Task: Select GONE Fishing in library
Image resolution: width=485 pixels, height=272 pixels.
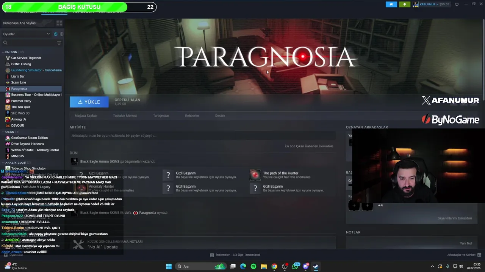Action: click(21, 64)
